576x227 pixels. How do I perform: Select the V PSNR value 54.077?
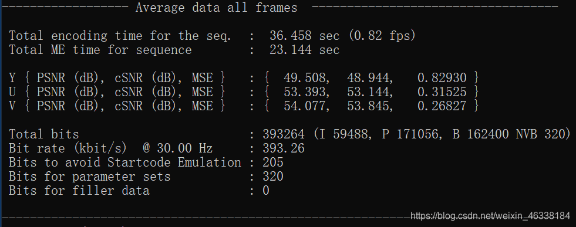click(305, 106)
